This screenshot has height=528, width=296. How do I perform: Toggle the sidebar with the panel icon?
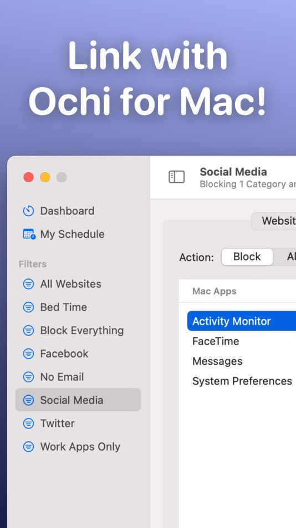tap(177, 177)
